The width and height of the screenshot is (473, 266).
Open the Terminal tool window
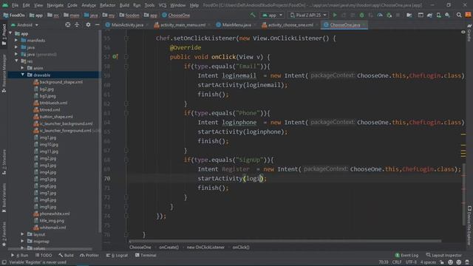pyautogui.click(x=146, y=255)
